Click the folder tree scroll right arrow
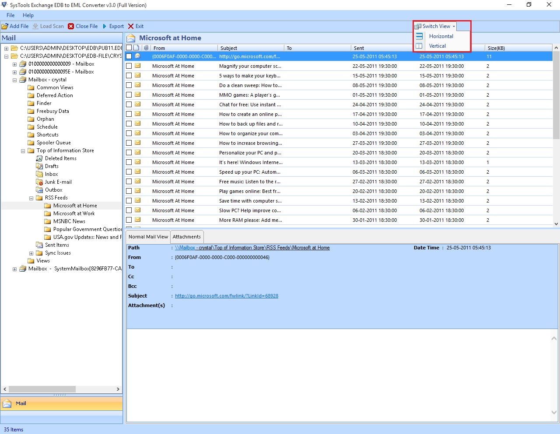Image resolution: width=560 pixels, height=434 pixels. 118,389
